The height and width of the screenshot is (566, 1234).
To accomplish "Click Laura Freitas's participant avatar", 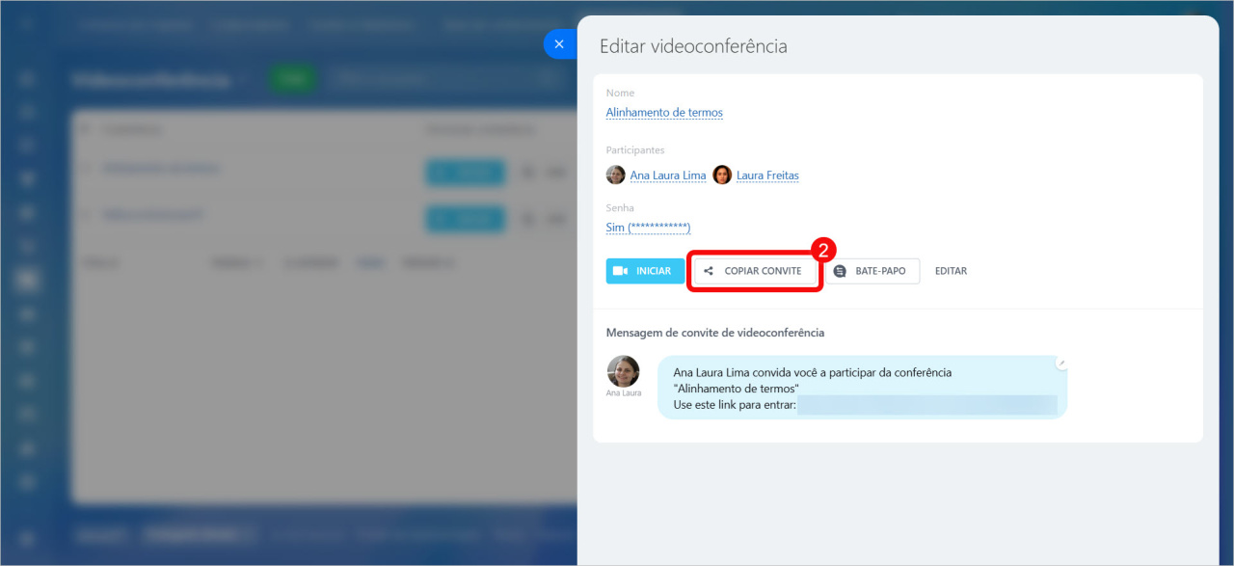I will (722, 175).
